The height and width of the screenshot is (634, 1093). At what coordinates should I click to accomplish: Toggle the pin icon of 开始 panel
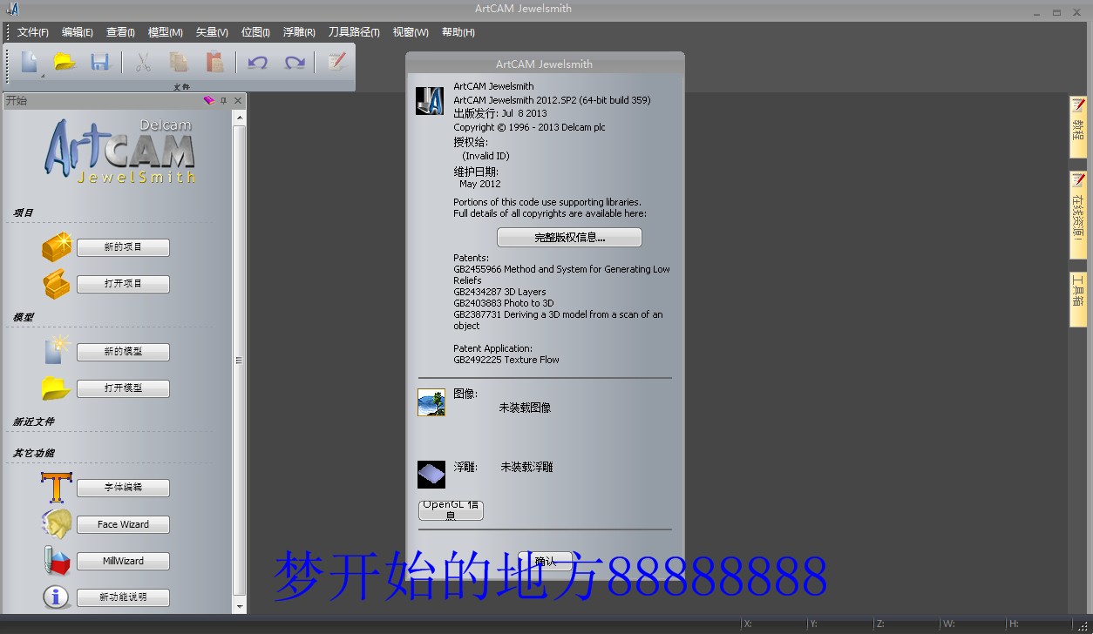(223, 101)
